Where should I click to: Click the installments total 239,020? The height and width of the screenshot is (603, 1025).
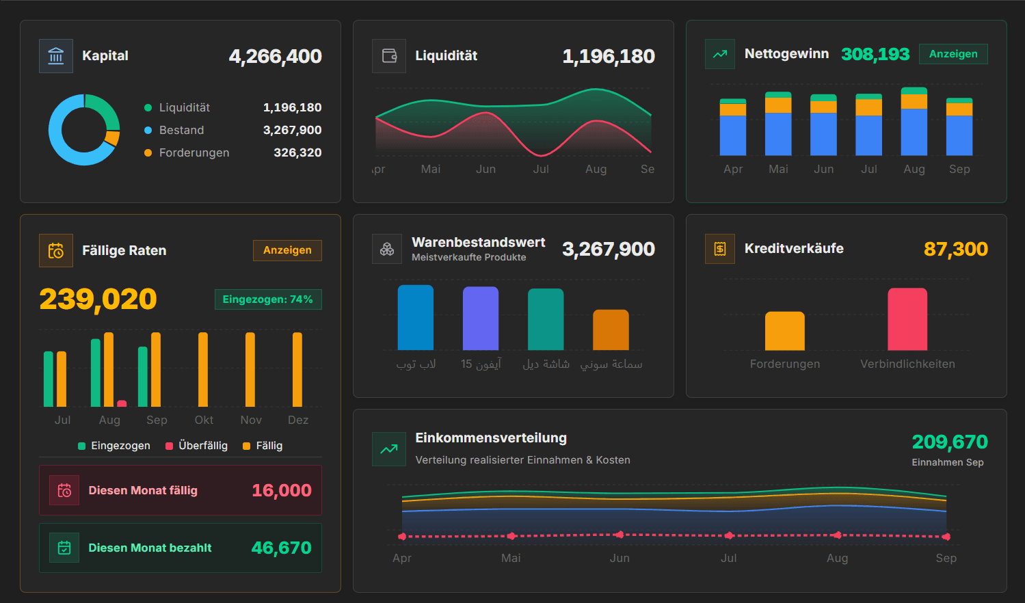pos(98,299)
